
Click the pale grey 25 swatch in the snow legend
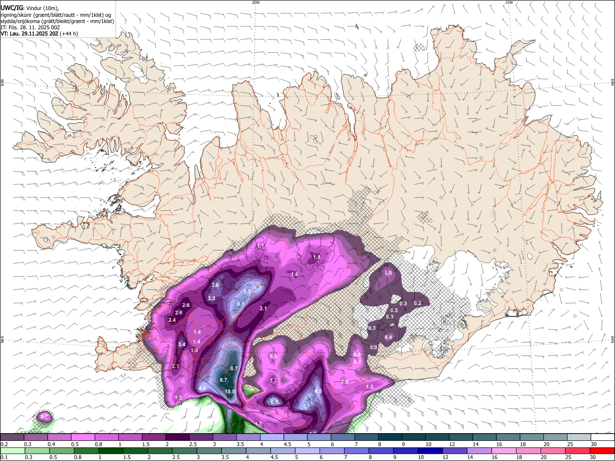pos(579,437)
